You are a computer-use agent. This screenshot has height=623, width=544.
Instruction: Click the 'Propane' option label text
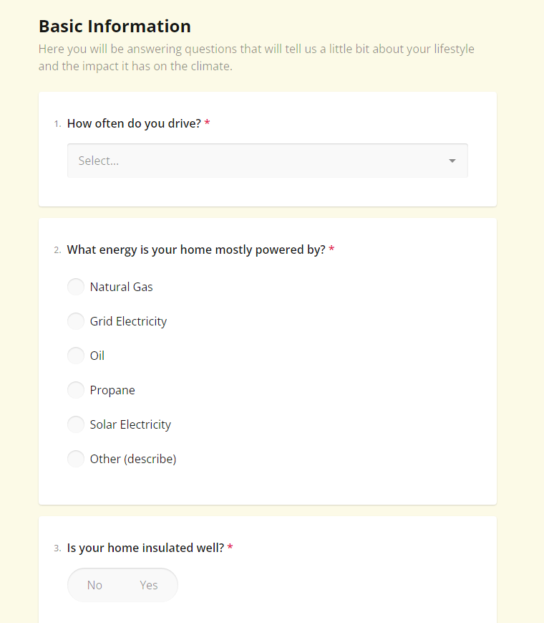point(112,390)
